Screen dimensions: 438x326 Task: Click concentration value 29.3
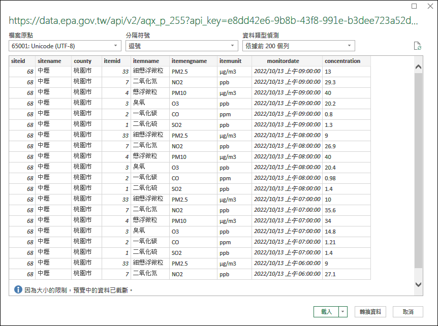point(330,82)
